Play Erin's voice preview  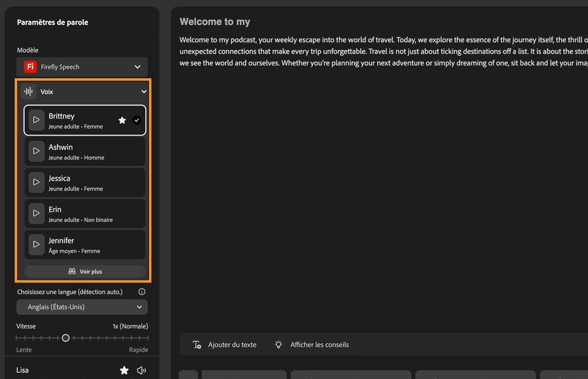[x=36, y=213]
